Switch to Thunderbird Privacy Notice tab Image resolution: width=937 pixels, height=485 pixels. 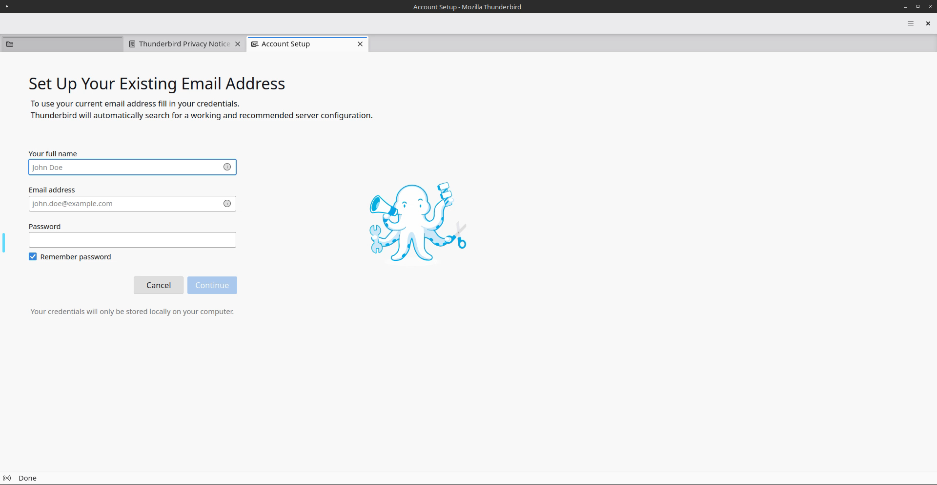(184, 44)
